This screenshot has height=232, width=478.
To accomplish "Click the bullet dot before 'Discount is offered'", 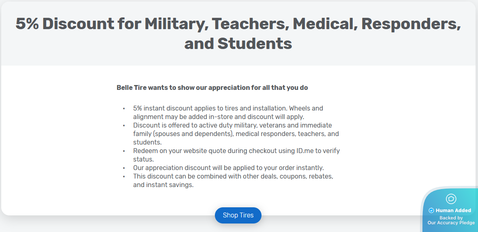I will pos(124,126).
